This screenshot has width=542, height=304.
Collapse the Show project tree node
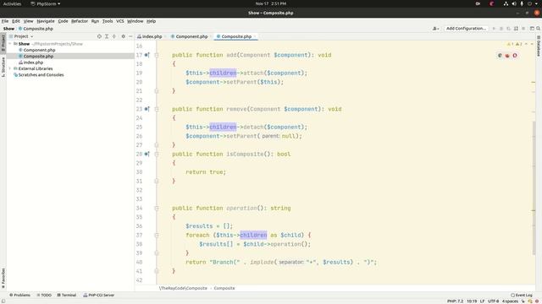(10, 44)
